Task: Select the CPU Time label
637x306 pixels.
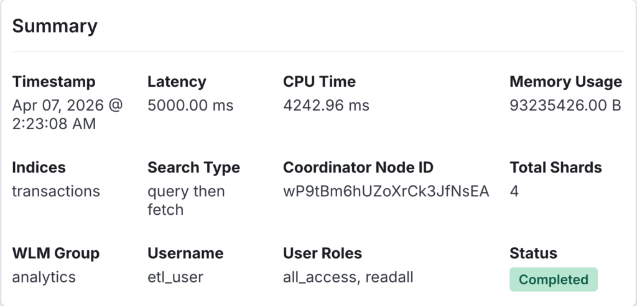Action: click(319, 81)
